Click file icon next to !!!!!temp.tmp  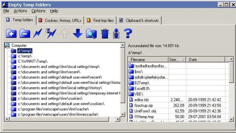[131, 116]
